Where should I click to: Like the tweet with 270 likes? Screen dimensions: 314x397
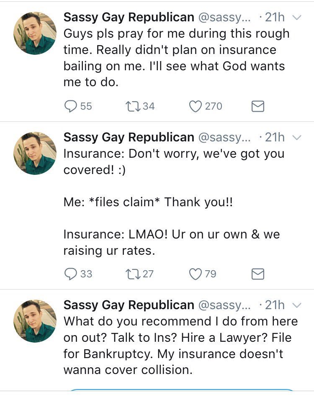195,106
